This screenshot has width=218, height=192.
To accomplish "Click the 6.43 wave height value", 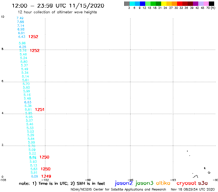I will [x=22, y=37].
